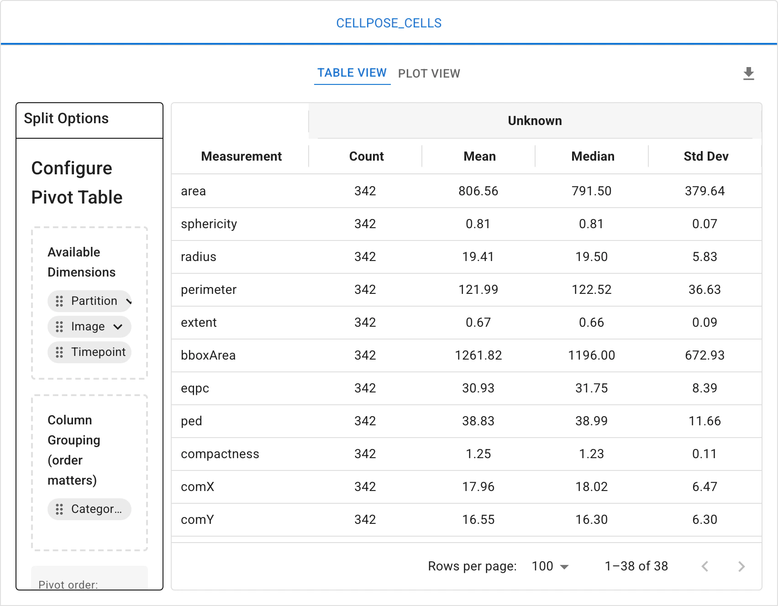This screenshot has width=778, height=606.
Task: Click the eqpc median 31.75
Action: [x=592, y=388]
